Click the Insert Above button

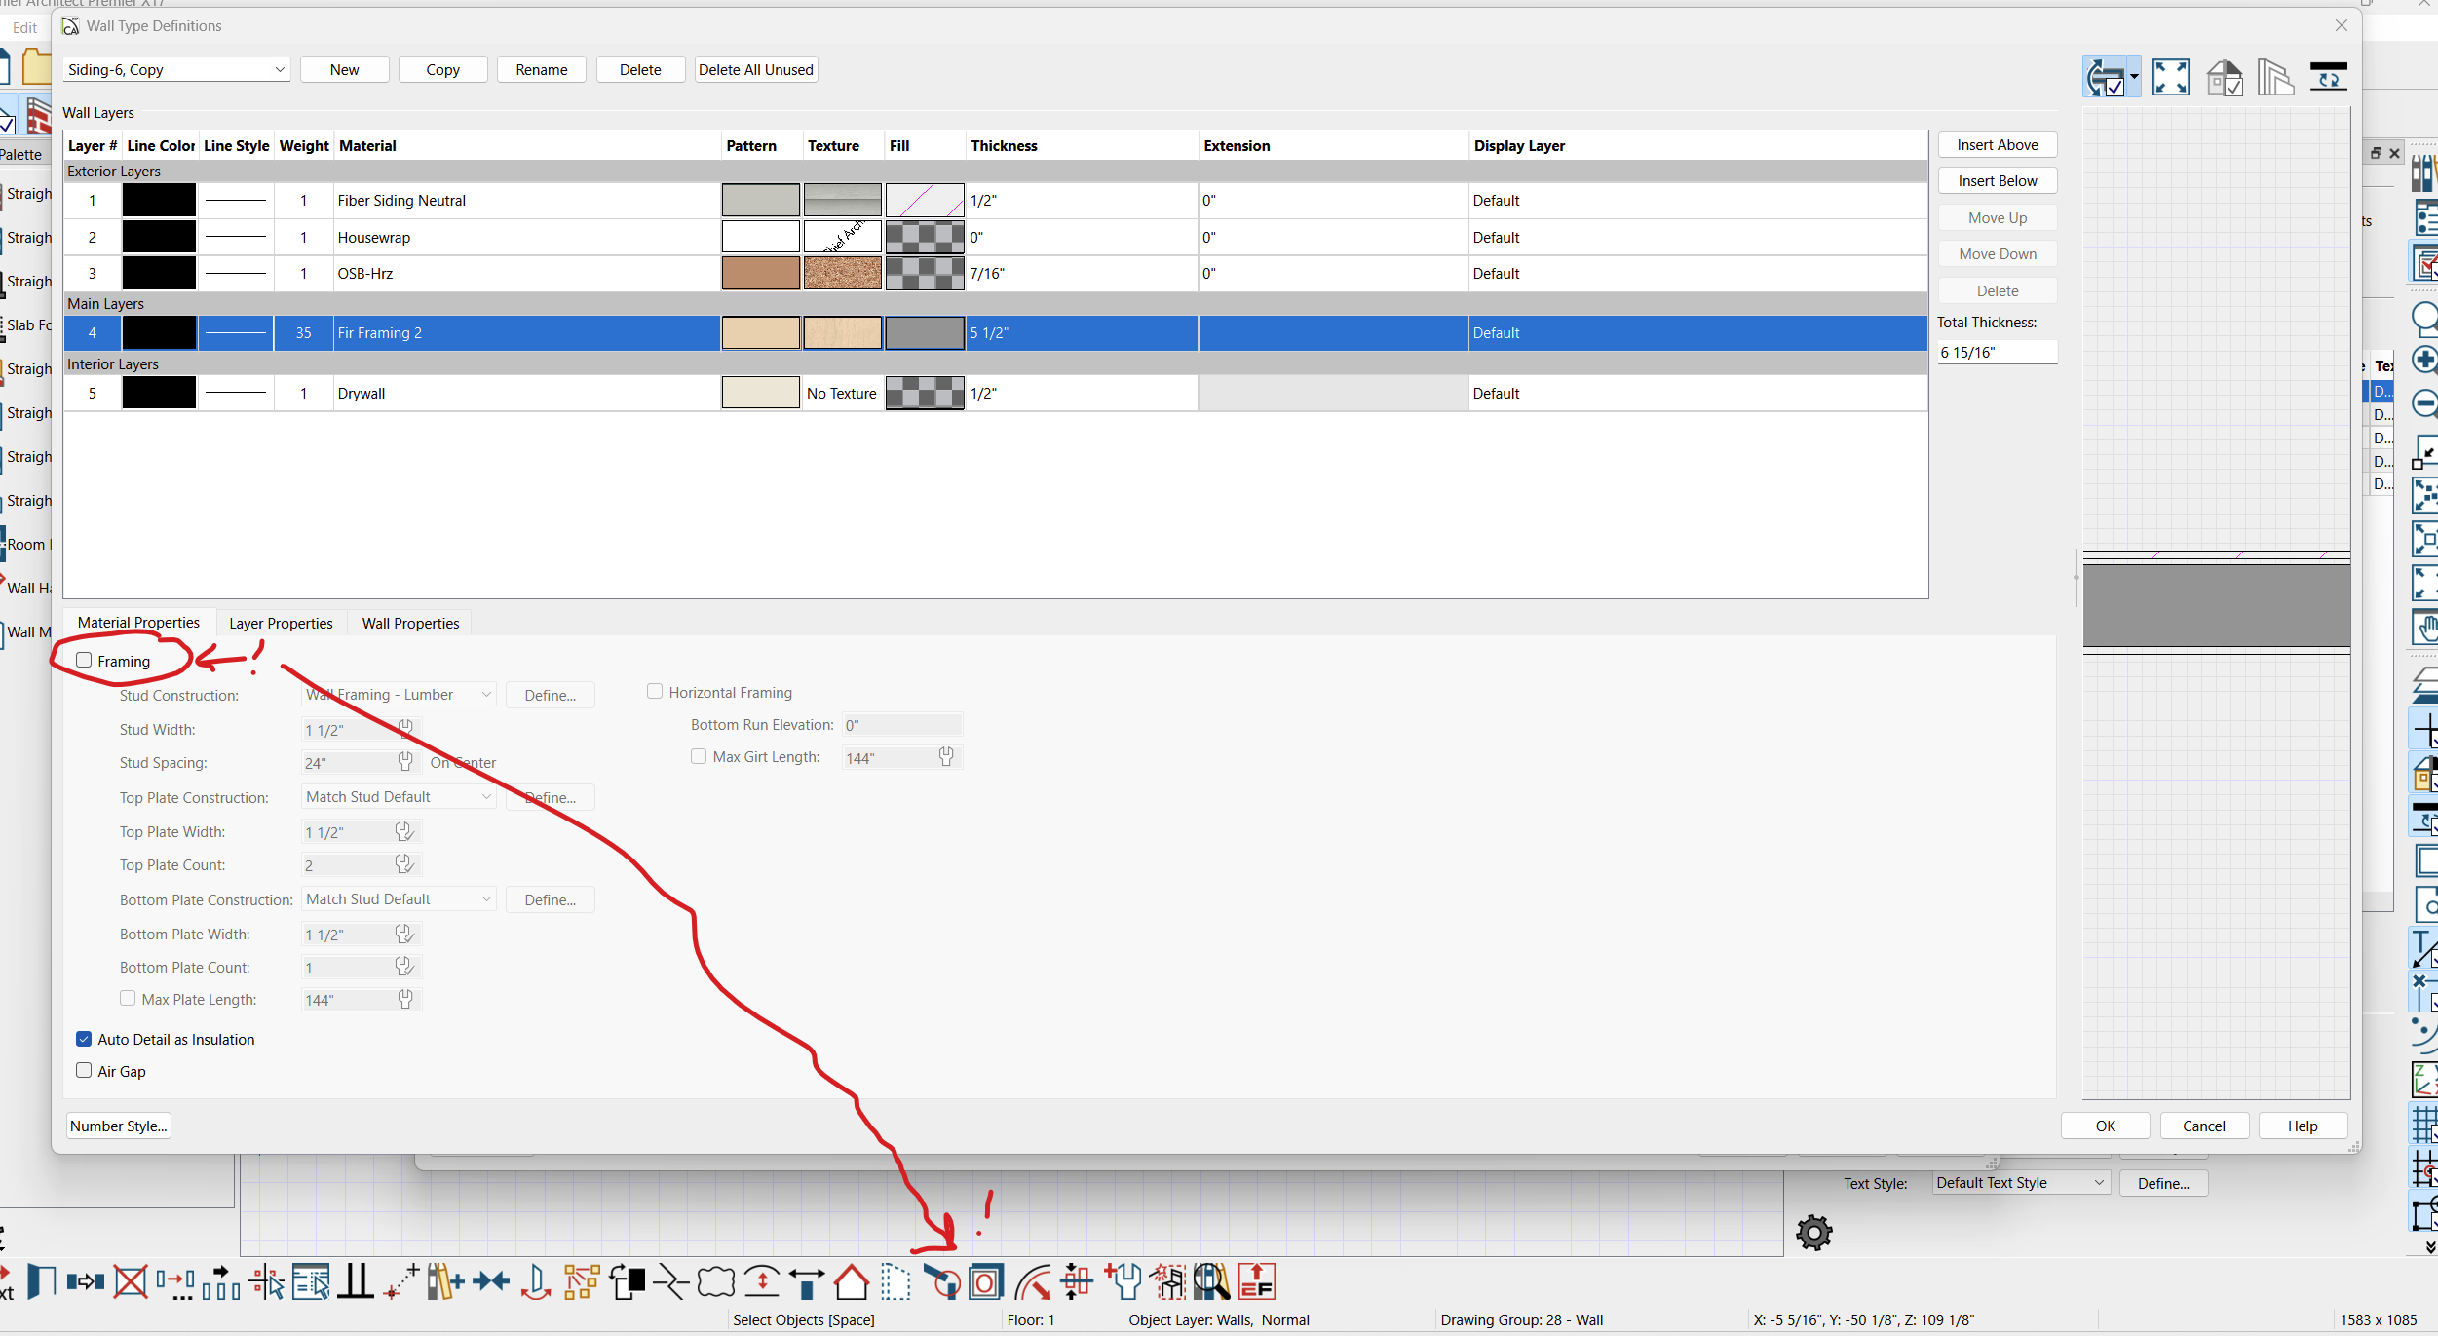(1997, 145)
